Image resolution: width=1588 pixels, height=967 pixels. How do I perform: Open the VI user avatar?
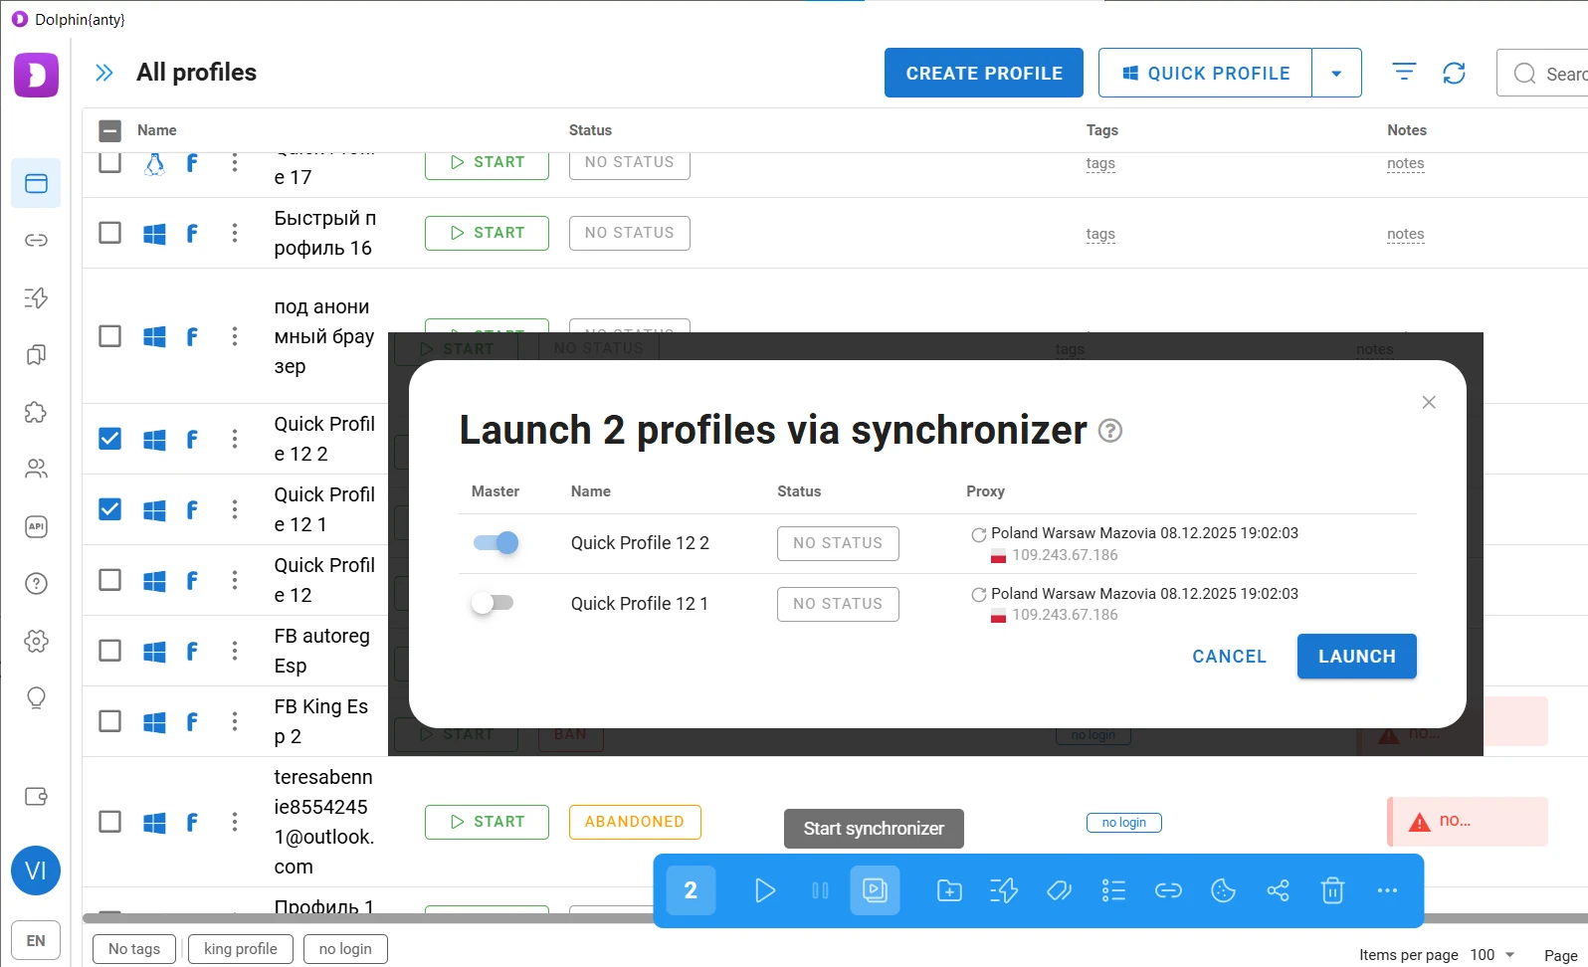[36, 870]
